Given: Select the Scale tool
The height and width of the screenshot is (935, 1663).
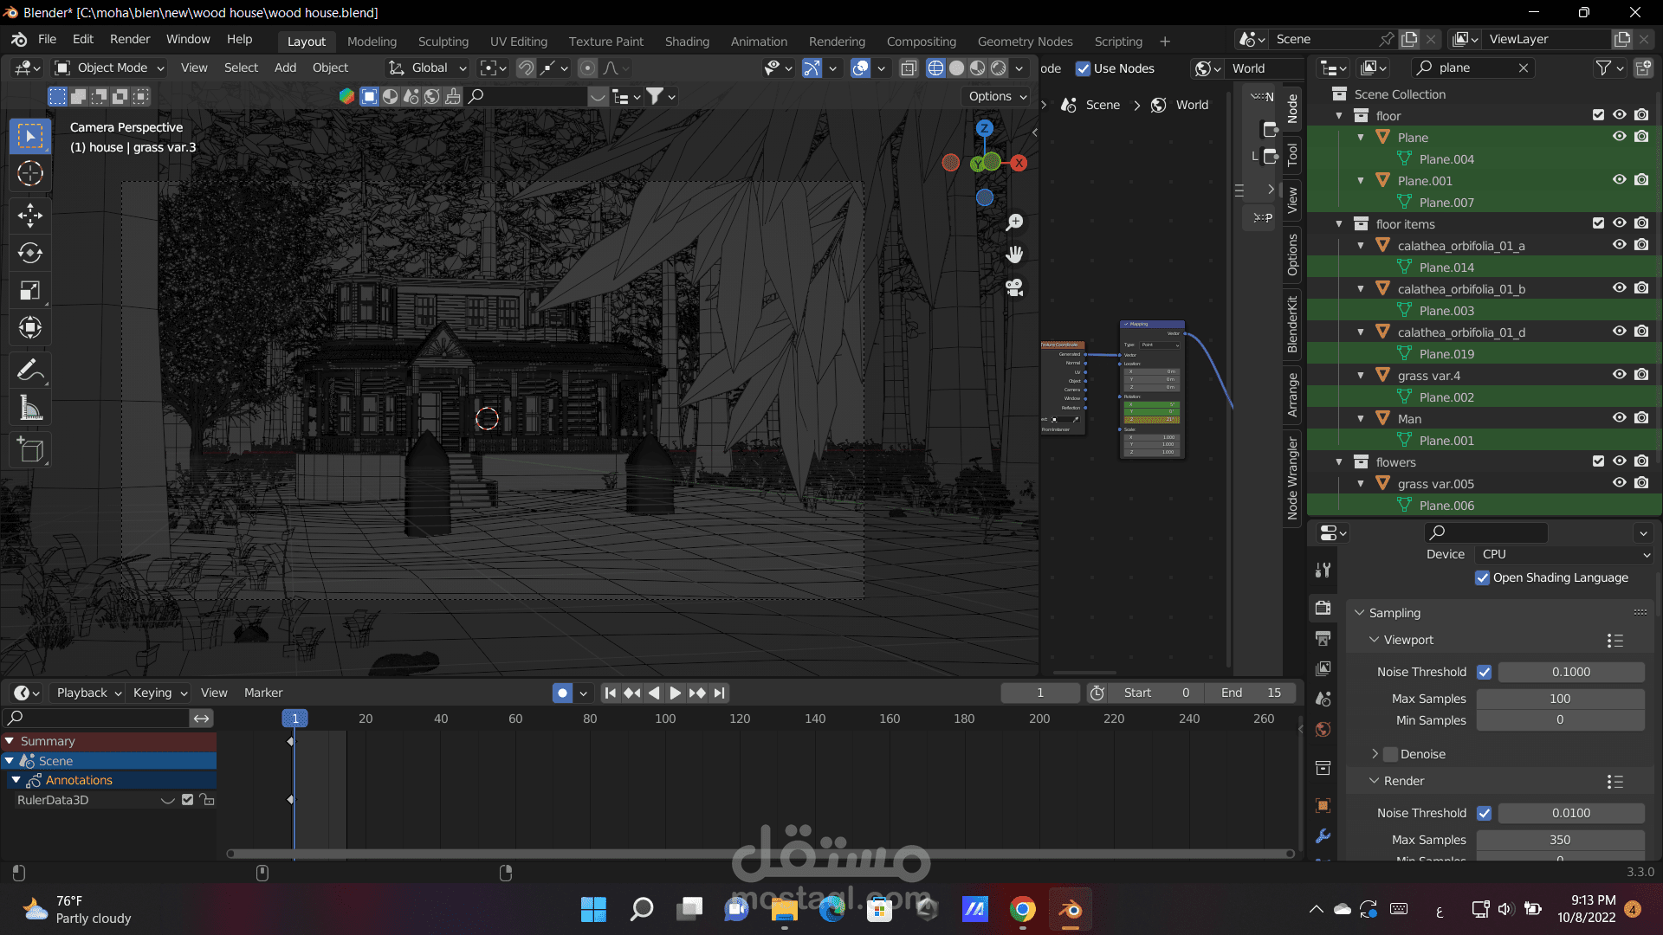Looking at the screenshot, I should point(30,291).
